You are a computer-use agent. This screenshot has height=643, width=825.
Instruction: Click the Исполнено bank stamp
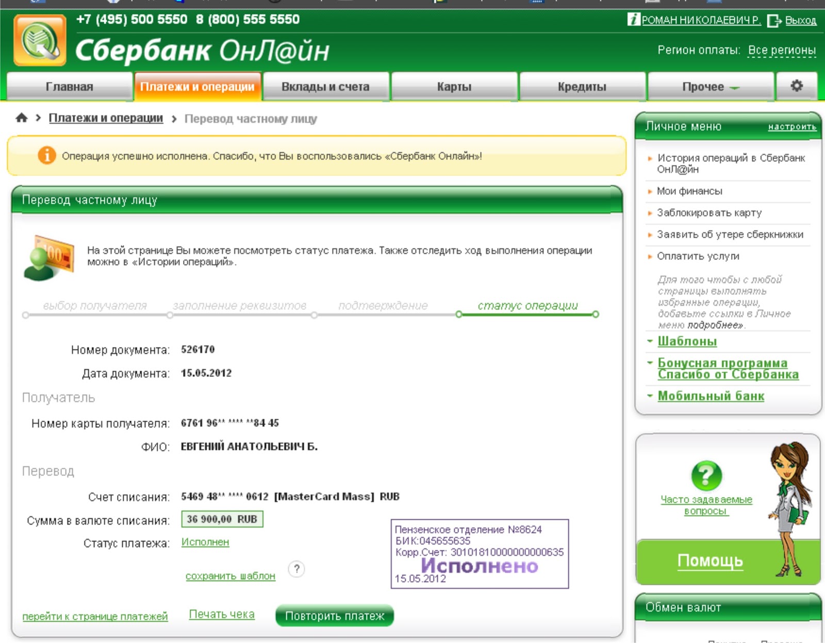click(480, 554)
